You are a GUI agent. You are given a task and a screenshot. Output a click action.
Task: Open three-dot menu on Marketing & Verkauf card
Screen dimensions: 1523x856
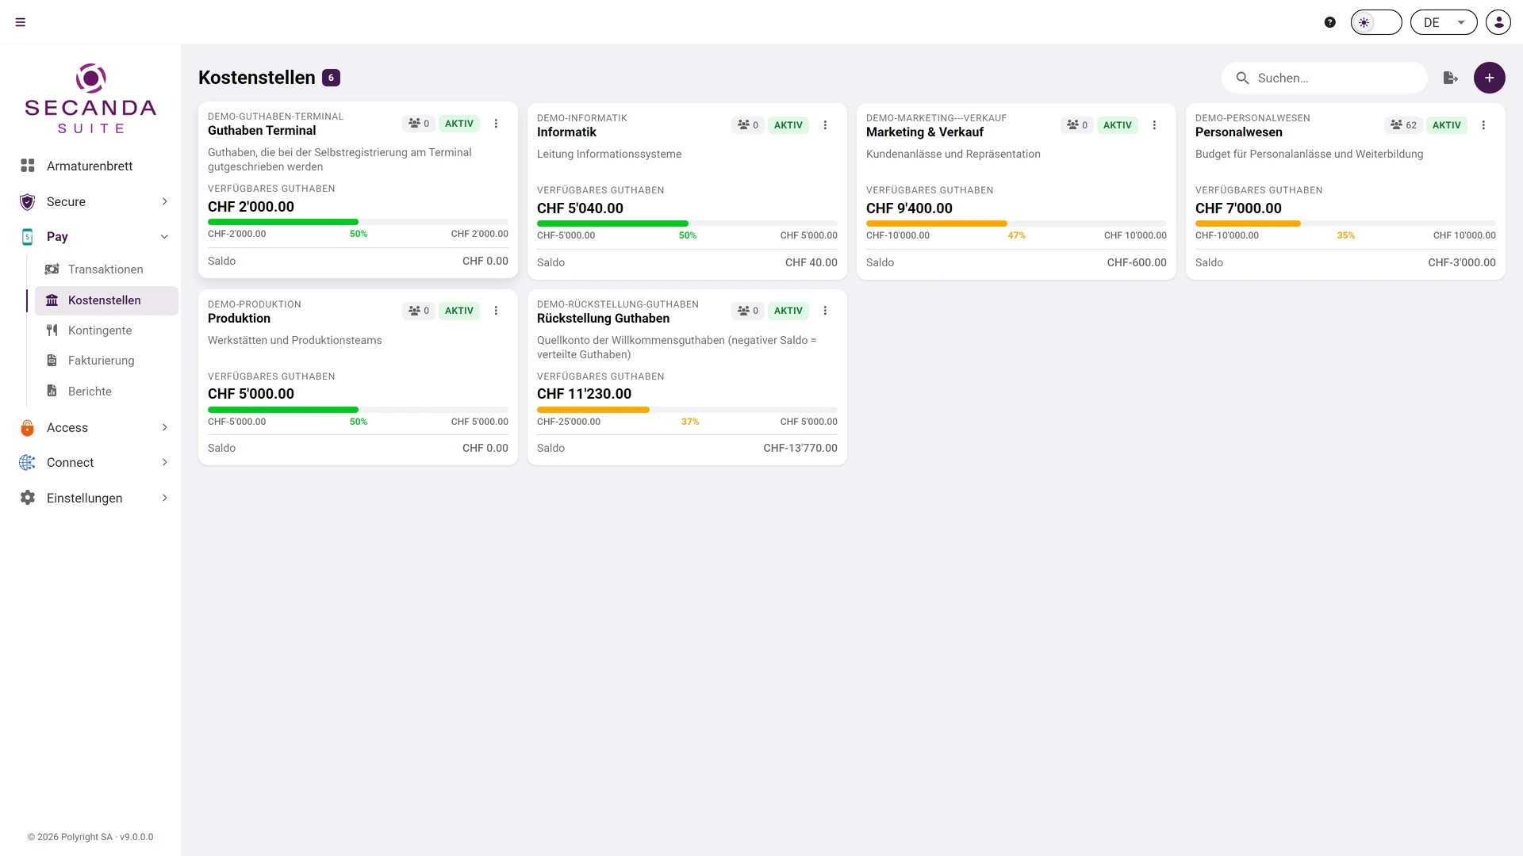coord(1154,125)
